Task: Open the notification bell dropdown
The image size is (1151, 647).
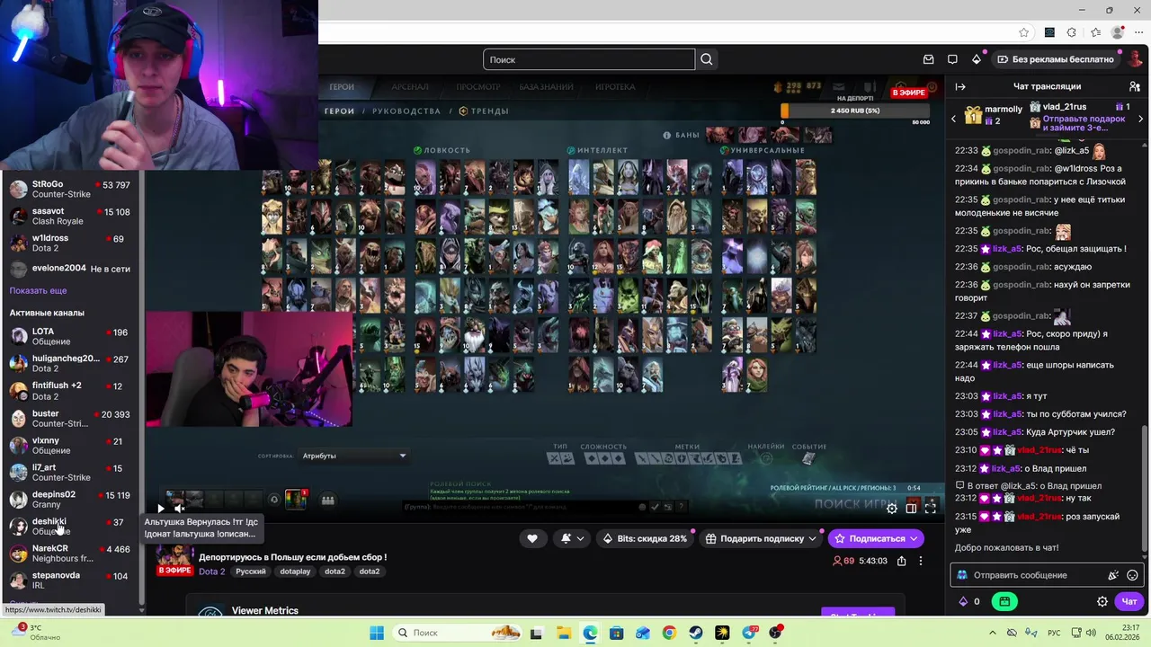Action: [x=572, y=538]
